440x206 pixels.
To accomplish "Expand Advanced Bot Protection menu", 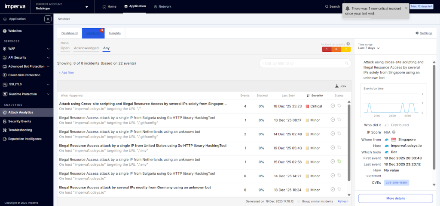I will pos(48,67).
